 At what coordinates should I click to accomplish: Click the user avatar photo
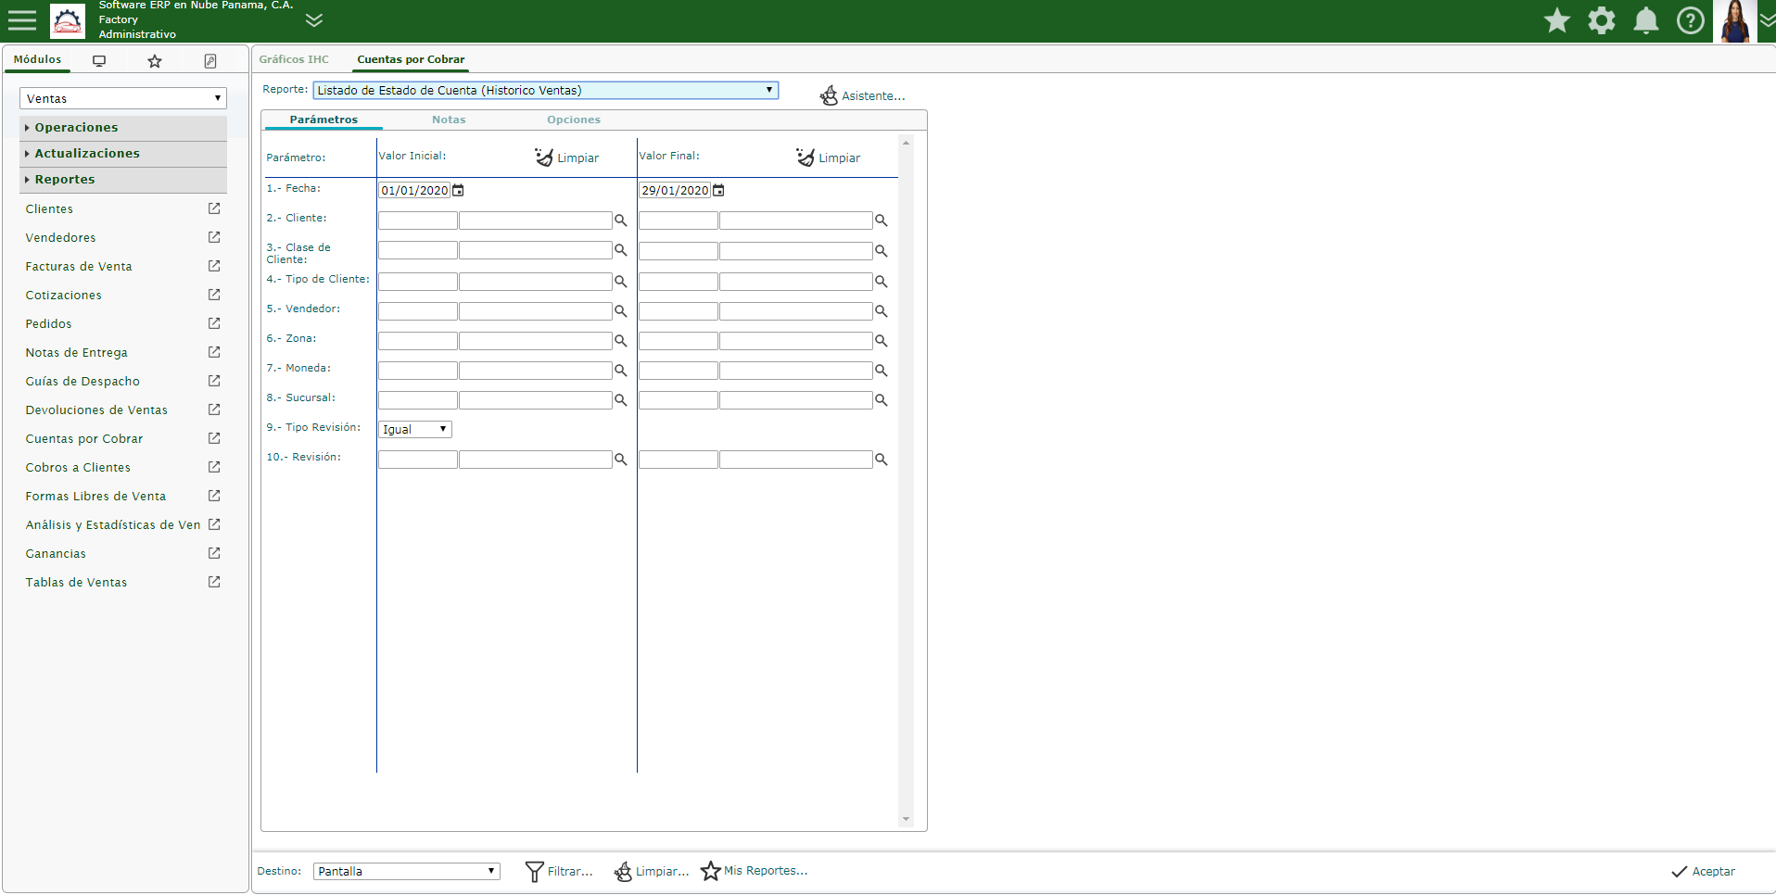(x=1735, y=21)
